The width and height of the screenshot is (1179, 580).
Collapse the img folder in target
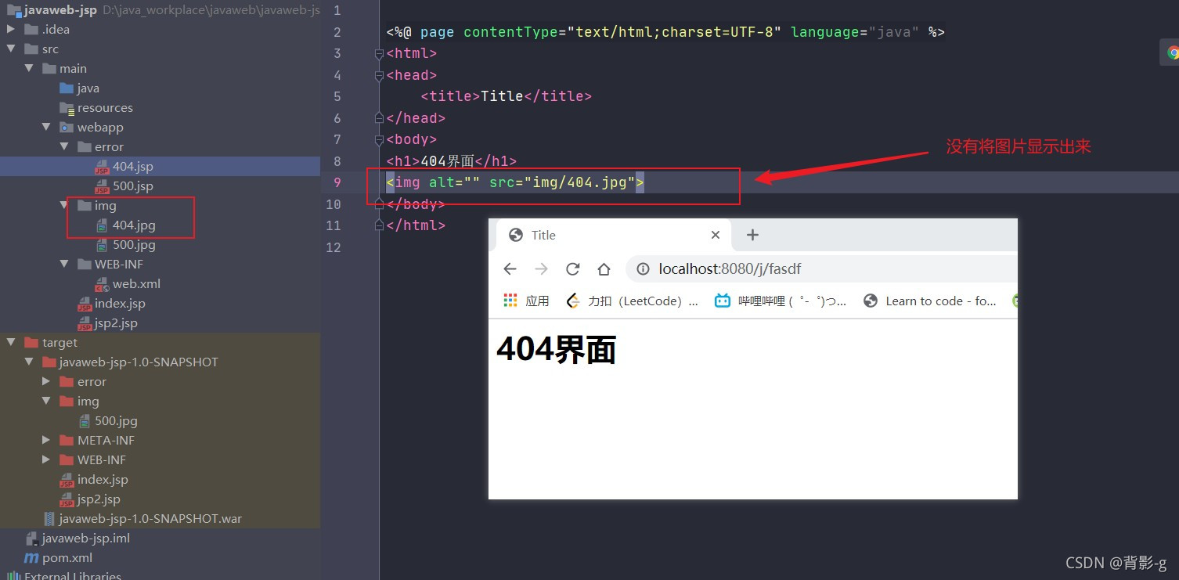[x=46, y=402]
